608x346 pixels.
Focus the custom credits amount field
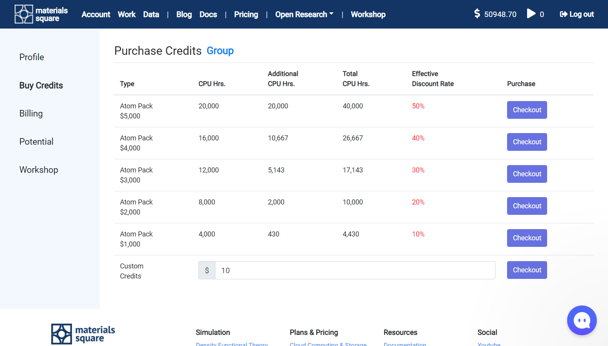pyautogui.click(x=355, y=270)
